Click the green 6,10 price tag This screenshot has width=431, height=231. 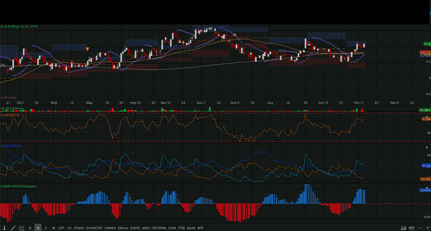pos(427,44)
